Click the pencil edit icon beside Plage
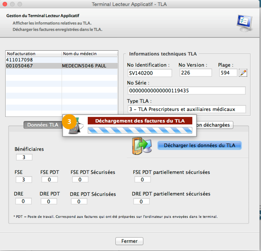 [x=243, y=73]
